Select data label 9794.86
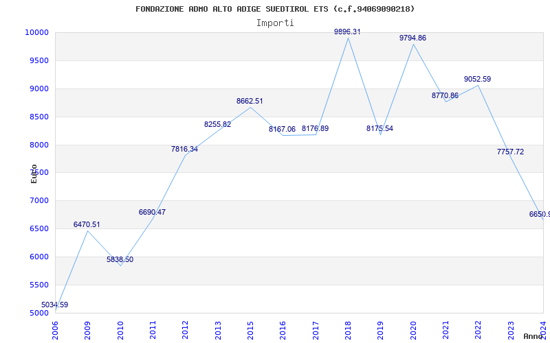 tap(413, 38)
